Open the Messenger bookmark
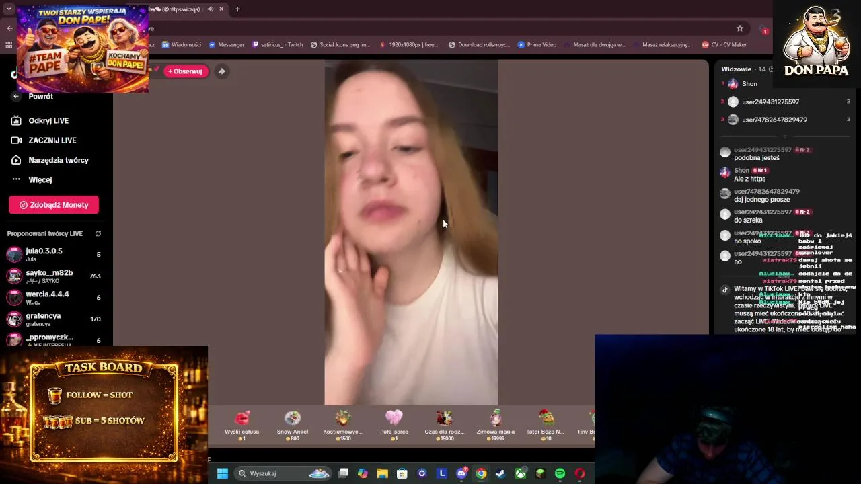 tap(227, 45)
